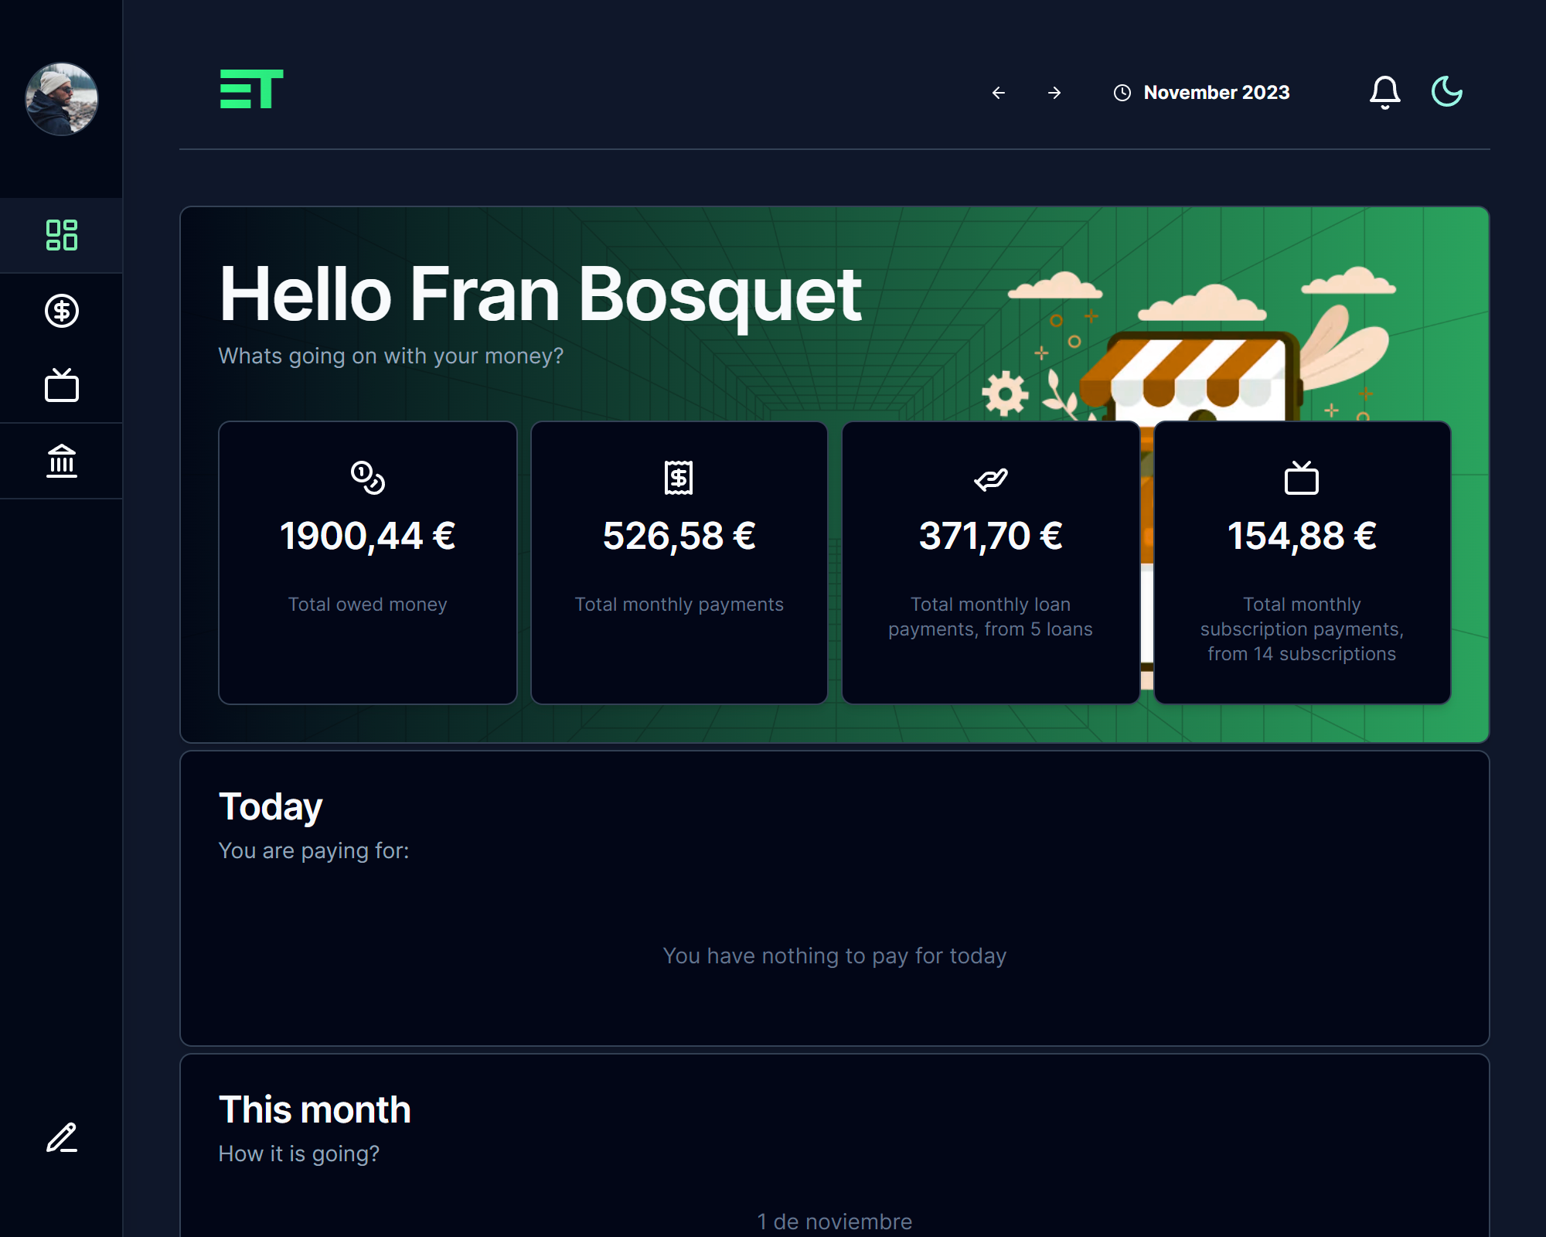Image resolution: width=1546 pixels, height=1237 pixels.
Task: Go to previous month with left arrow
Action: pyautogui.click(x=999, y=93)
